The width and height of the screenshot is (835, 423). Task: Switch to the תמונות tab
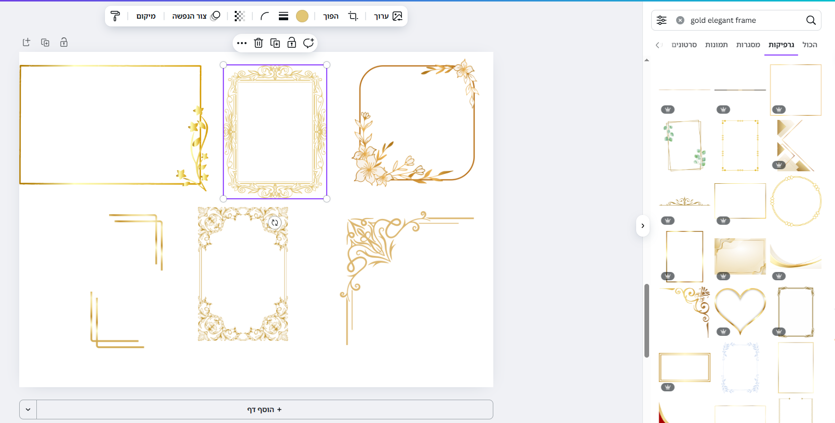(716, 45)
